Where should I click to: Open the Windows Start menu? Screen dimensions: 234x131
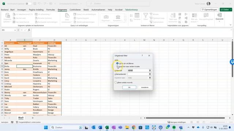[46, 127]
